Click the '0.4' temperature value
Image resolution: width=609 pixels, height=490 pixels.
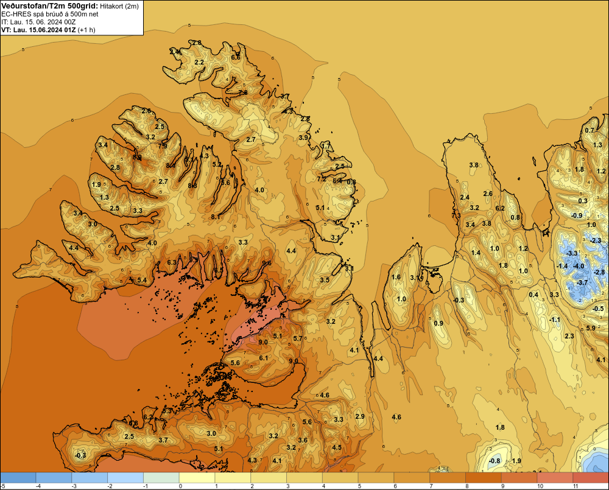pos(533,295)
